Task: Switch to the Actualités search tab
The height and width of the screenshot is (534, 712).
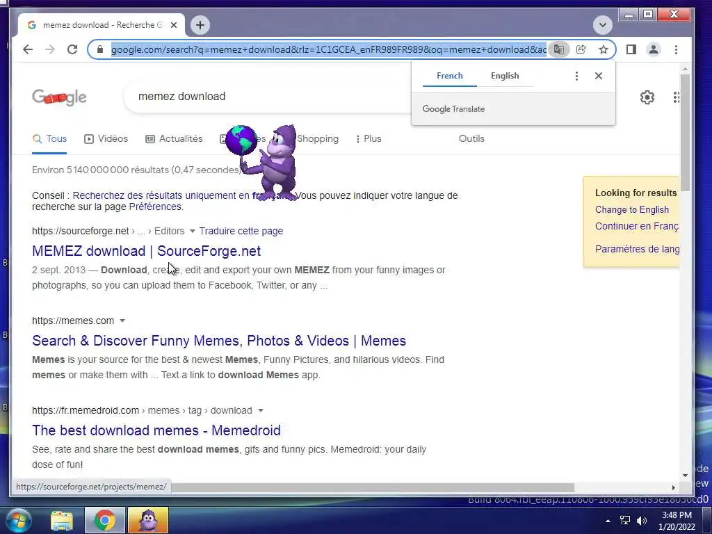Action: [x=174, y=139]
